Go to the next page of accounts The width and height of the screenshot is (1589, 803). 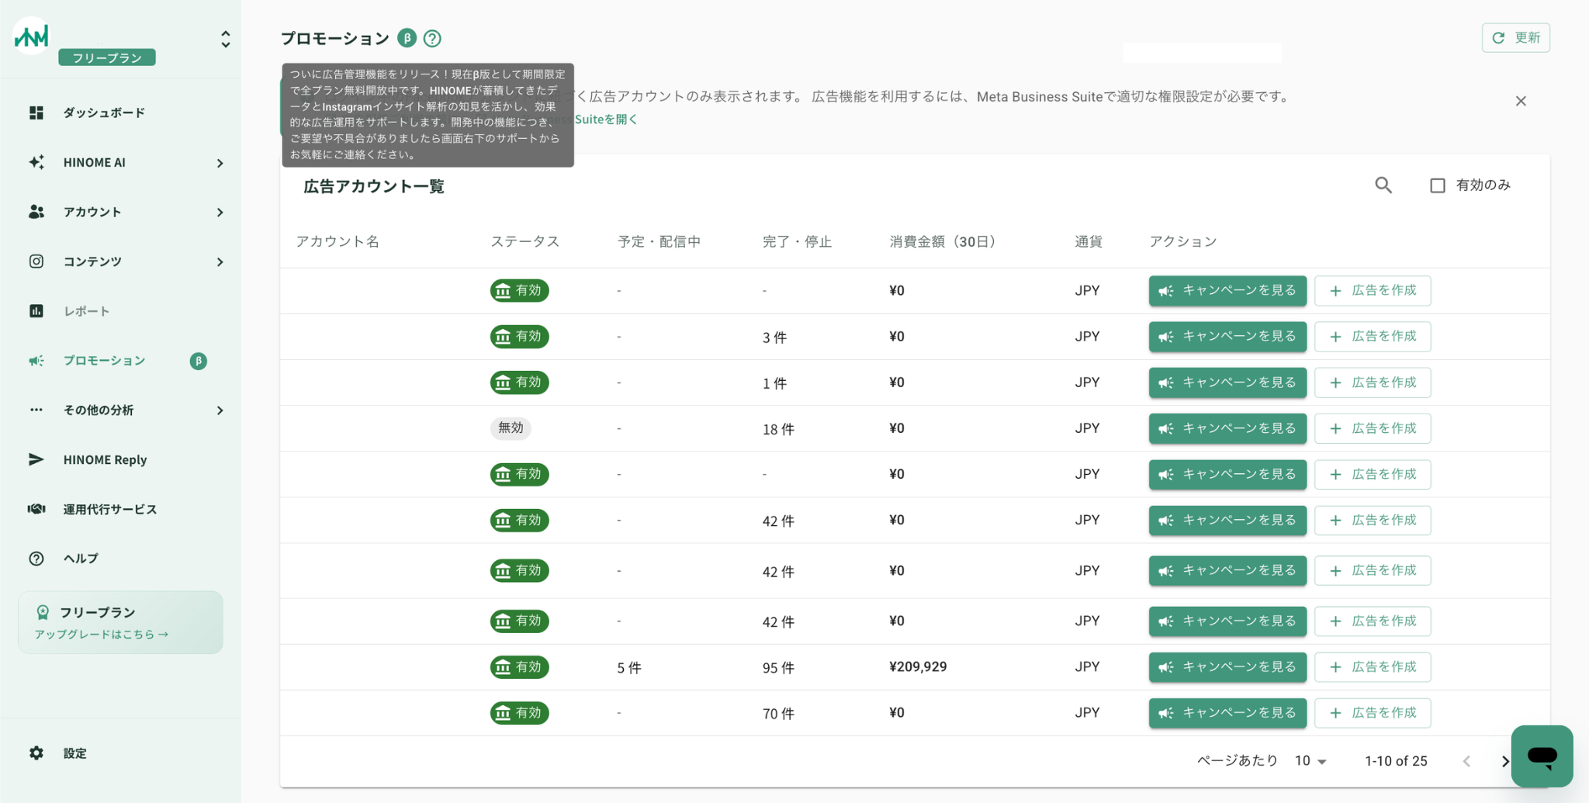point(1504,761)
